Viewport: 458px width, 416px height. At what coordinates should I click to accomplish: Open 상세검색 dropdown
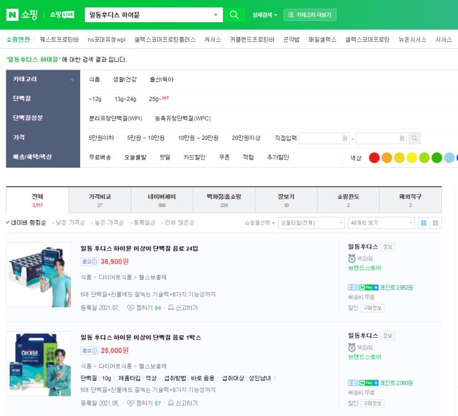[x=264, y=15]
